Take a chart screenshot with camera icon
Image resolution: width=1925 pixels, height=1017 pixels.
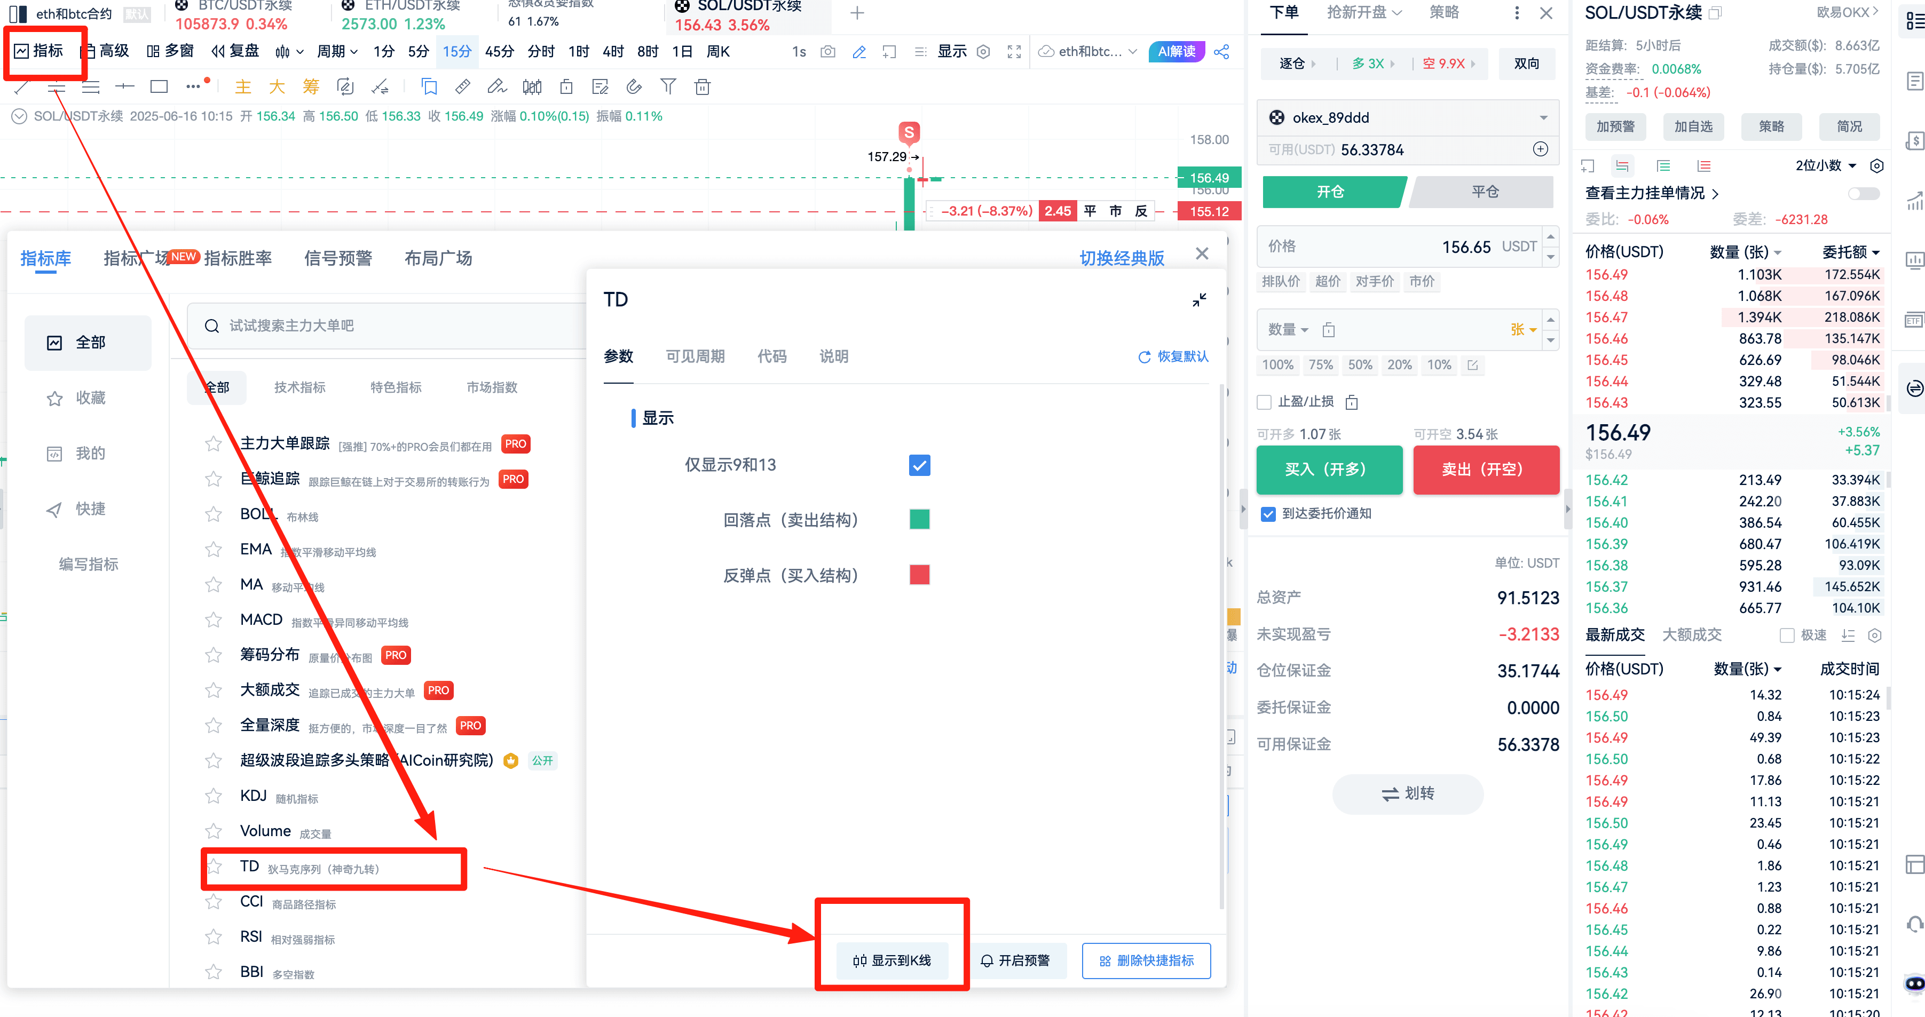coord(827,52)
